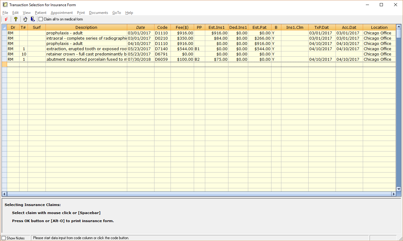The image size is (403, 241).
Task: Click the Est.Pat column header
Action: (x=260, y=27)
